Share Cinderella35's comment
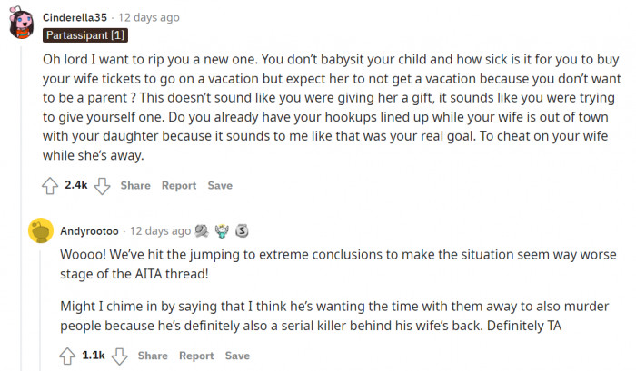 tap(135, 185)
